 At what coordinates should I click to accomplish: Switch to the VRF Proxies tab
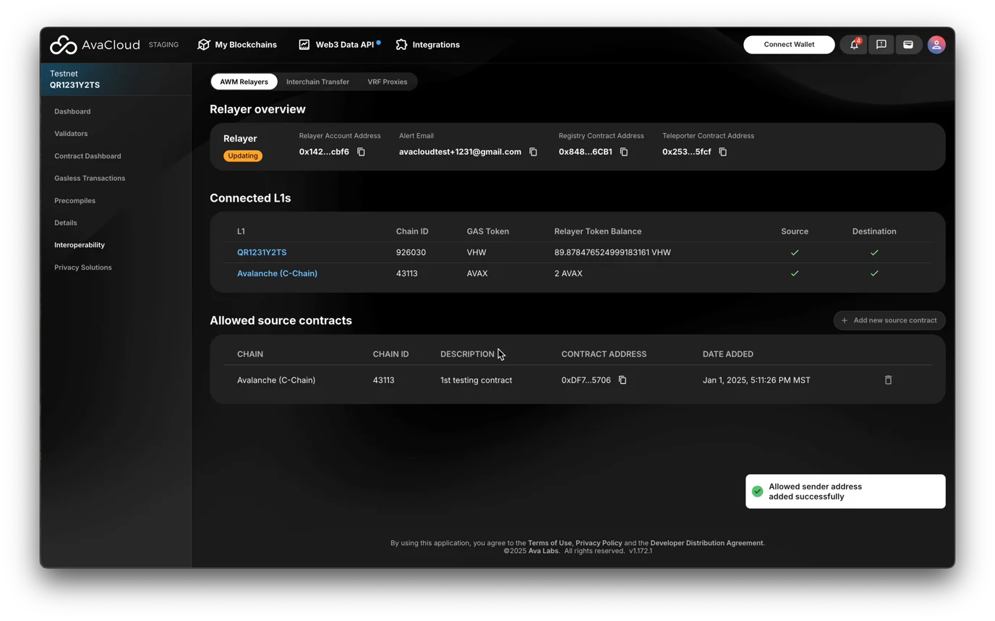[387, 82]
